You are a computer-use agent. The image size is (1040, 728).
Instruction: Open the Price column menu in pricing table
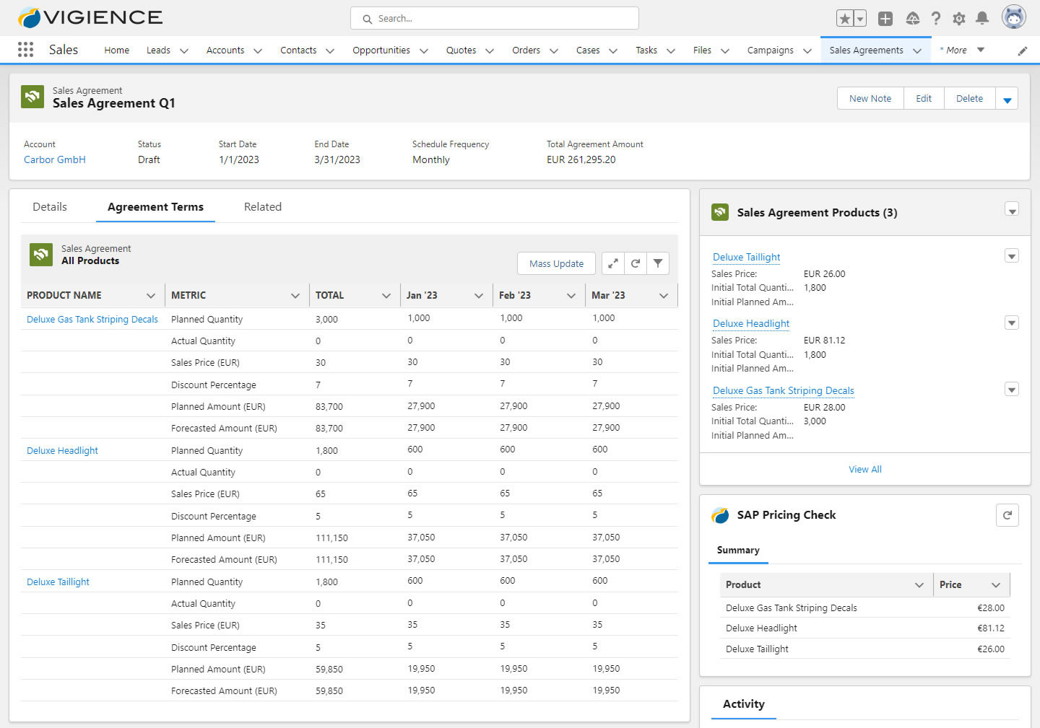click(996, 585)
